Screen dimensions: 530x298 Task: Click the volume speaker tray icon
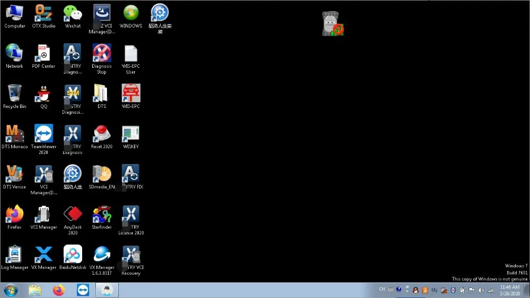point(481,290)
